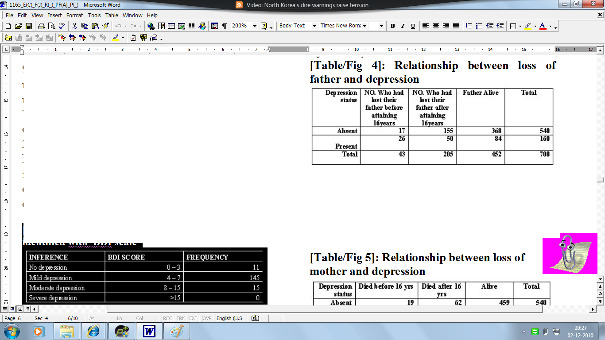Open the Times New Roman font dropdown
The width and height of the screenshot is (605, 340).
tap(365, 26)
